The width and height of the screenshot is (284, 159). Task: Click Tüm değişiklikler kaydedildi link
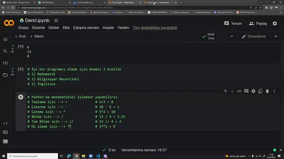tap(155, 27)
